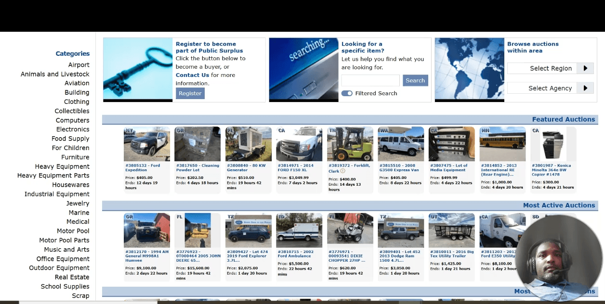
Task: Expand the Select Agency dropdown
Action: pos(550,88)
